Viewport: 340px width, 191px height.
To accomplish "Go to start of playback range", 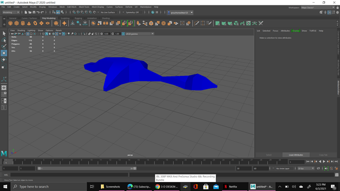I will 308,161.
